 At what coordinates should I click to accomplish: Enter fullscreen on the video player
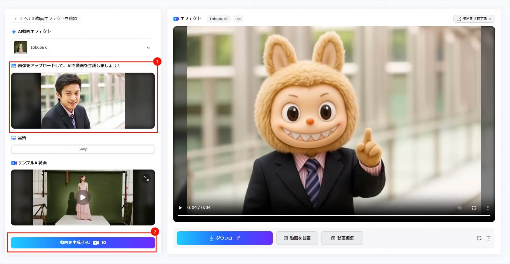[474, 208]
